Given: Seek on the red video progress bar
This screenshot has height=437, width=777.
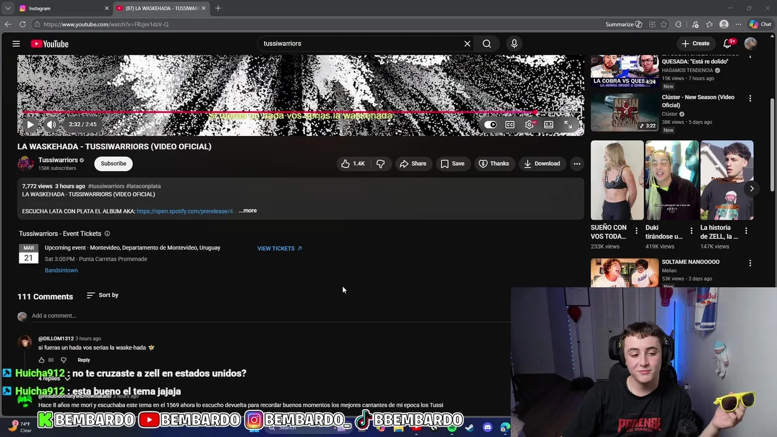Looking at the screenshot, I should [x=300, y=112].
